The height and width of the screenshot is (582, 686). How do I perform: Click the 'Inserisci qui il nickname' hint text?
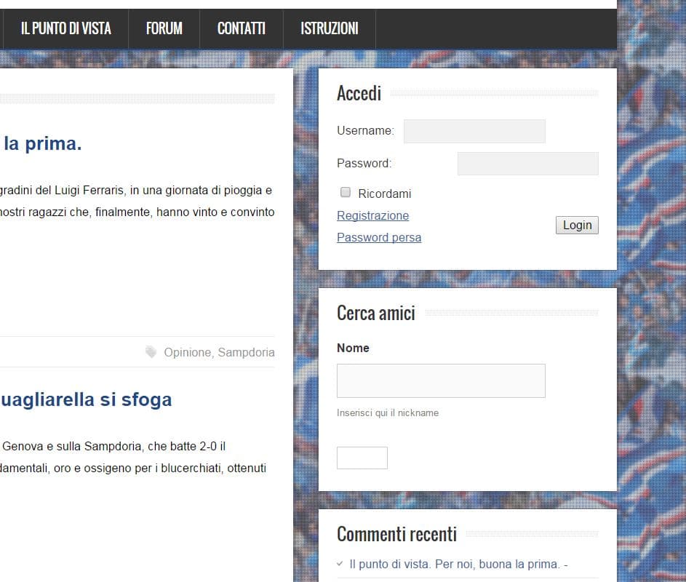pyautogui.click(x=388, y=412)
